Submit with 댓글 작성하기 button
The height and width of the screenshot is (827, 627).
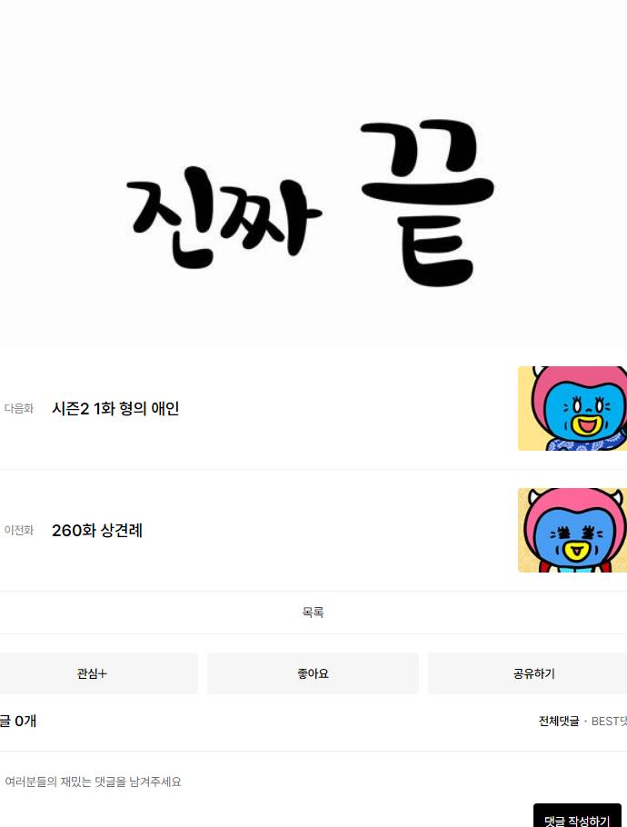[577, 818]
